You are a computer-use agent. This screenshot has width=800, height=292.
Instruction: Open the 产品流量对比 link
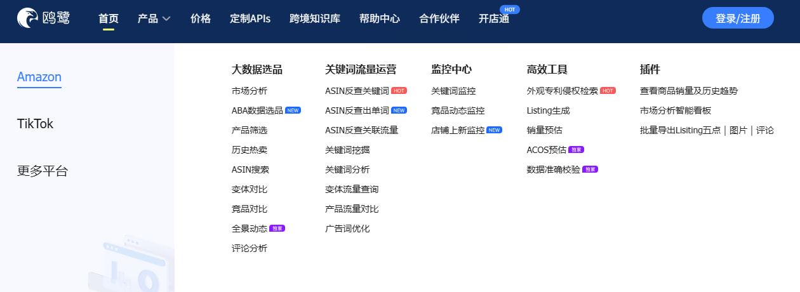(352, 209)
